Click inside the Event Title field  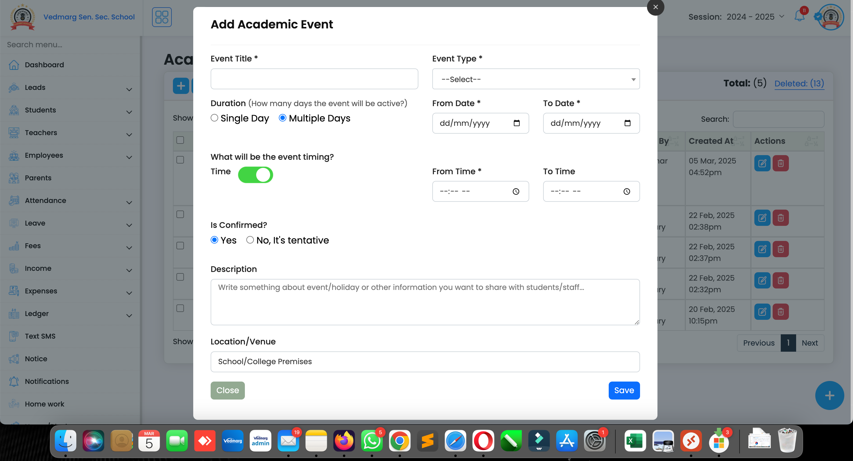tap(314, 79)
